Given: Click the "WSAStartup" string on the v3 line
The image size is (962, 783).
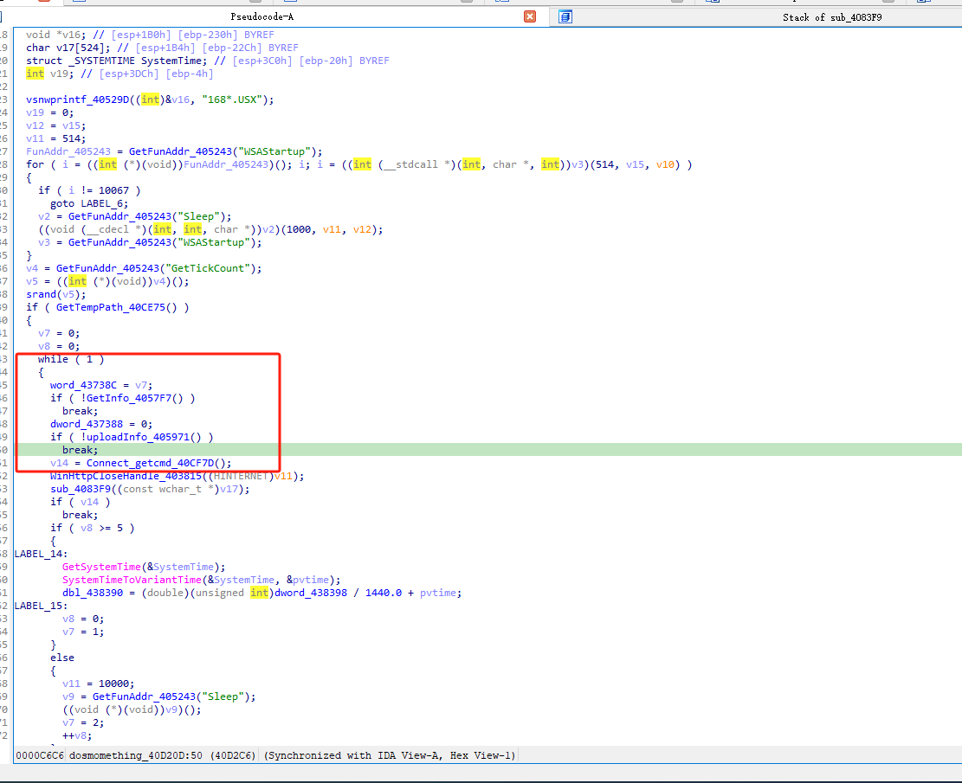Looking at the screenshot, I should pyautogui.click(x=214, y=242).
